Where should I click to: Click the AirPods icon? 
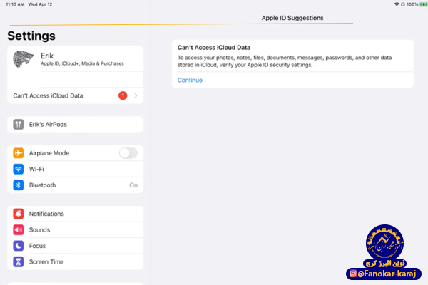(19, 125)
